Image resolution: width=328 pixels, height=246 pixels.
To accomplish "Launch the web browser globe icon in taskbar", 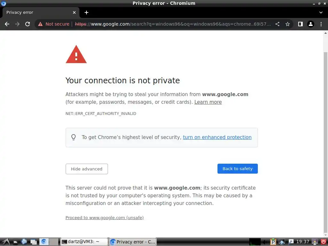I will 24,242.
